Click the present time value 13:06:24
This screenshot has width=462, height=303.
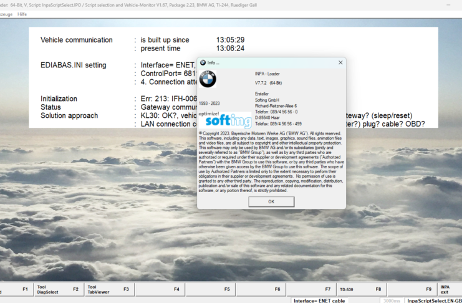click(230, 49)
